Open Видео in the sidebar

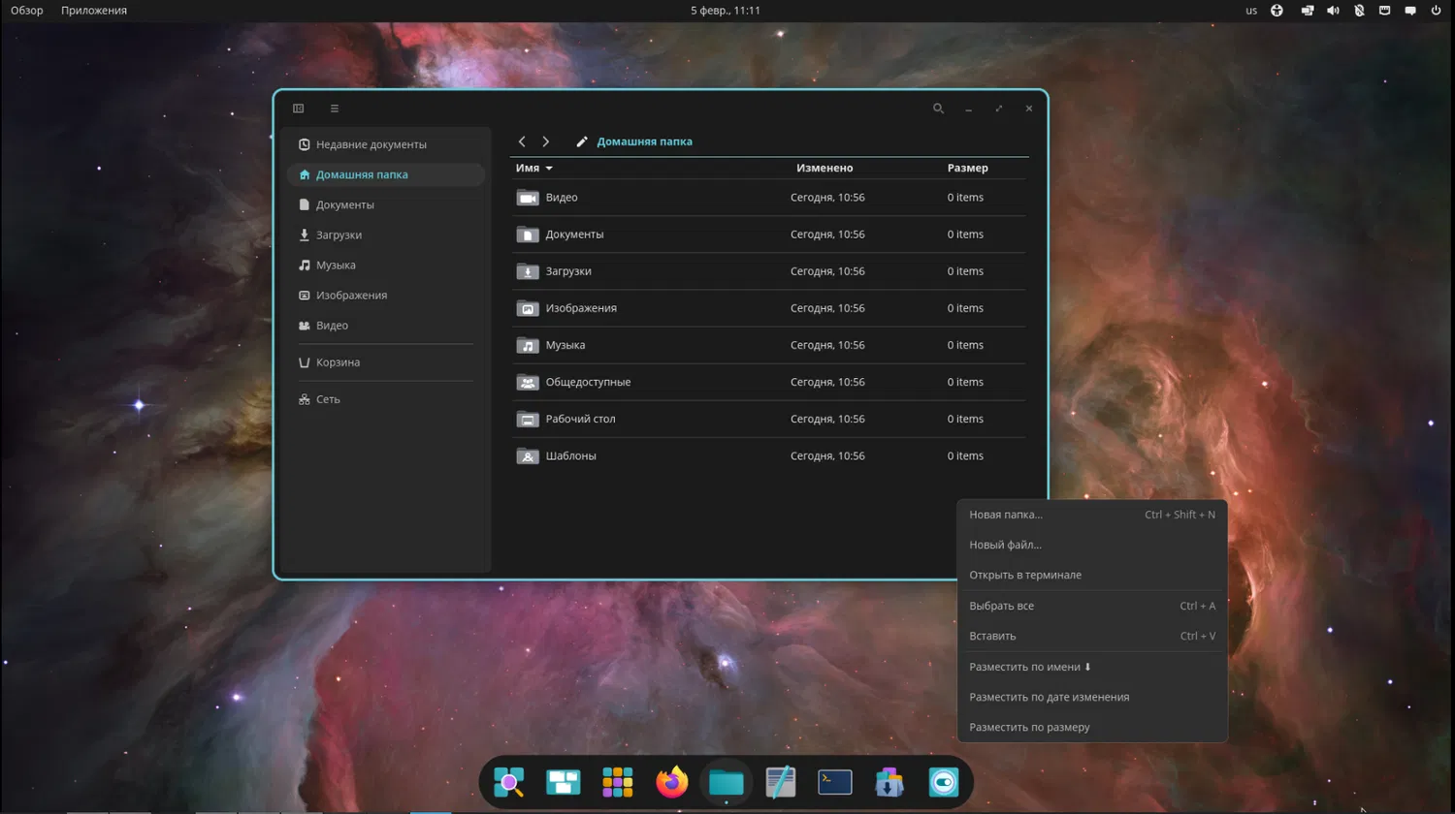[386, 326]
